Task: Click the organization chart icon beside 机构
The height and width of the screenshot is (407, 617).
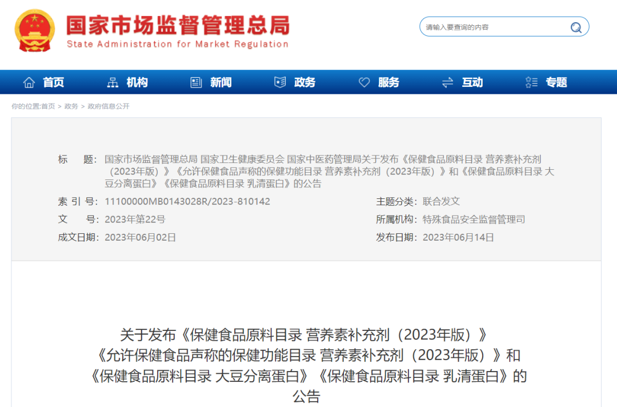Action: pos(113,82)
